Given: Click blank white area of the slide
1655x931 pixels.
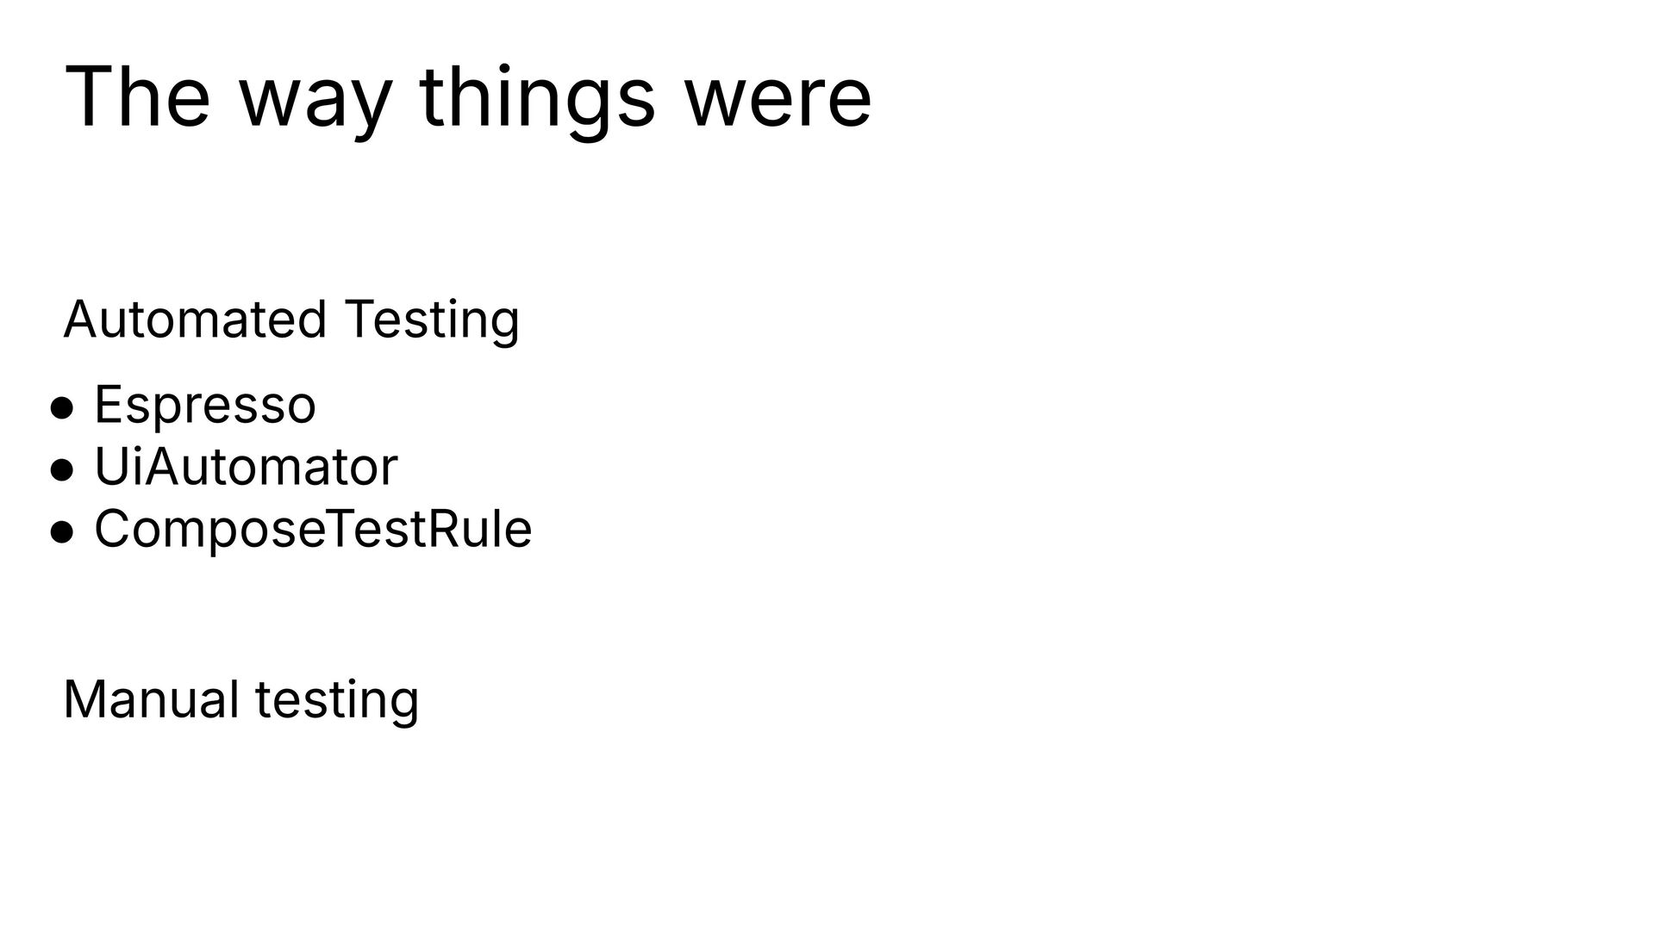Looking at the screenshot, I should pyautogui.click(x=1121, y=517).
